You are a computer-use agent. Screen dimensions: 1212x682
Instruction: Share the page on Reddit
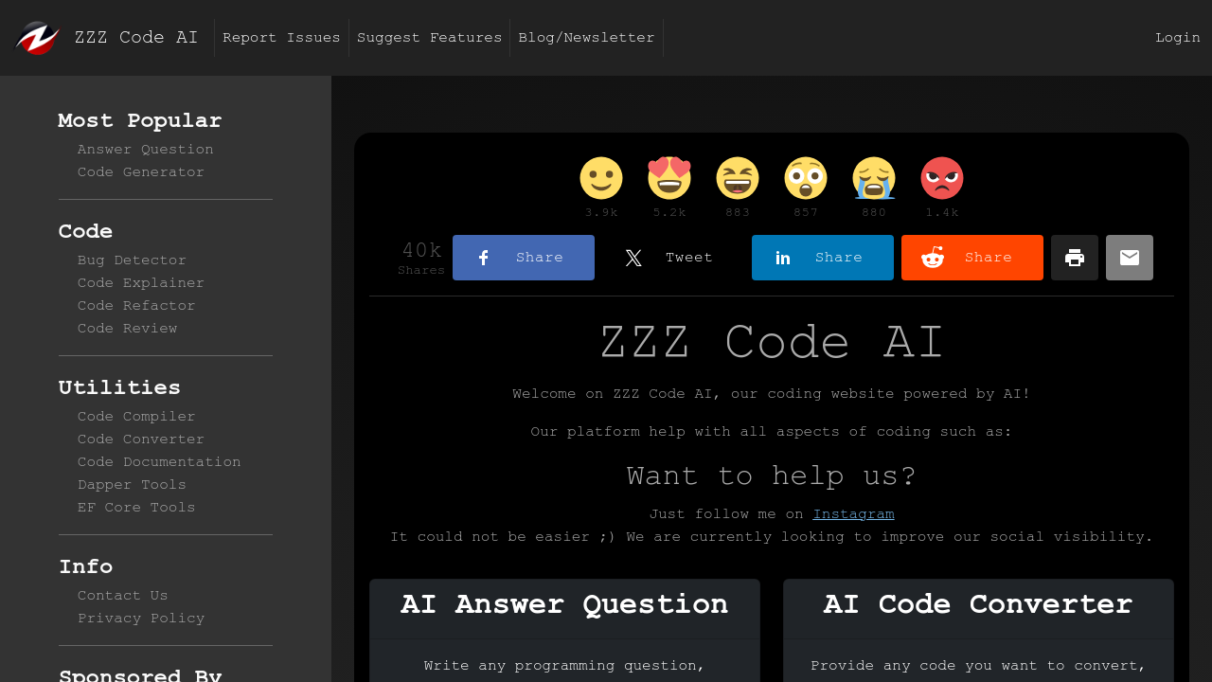pos(971,257)
